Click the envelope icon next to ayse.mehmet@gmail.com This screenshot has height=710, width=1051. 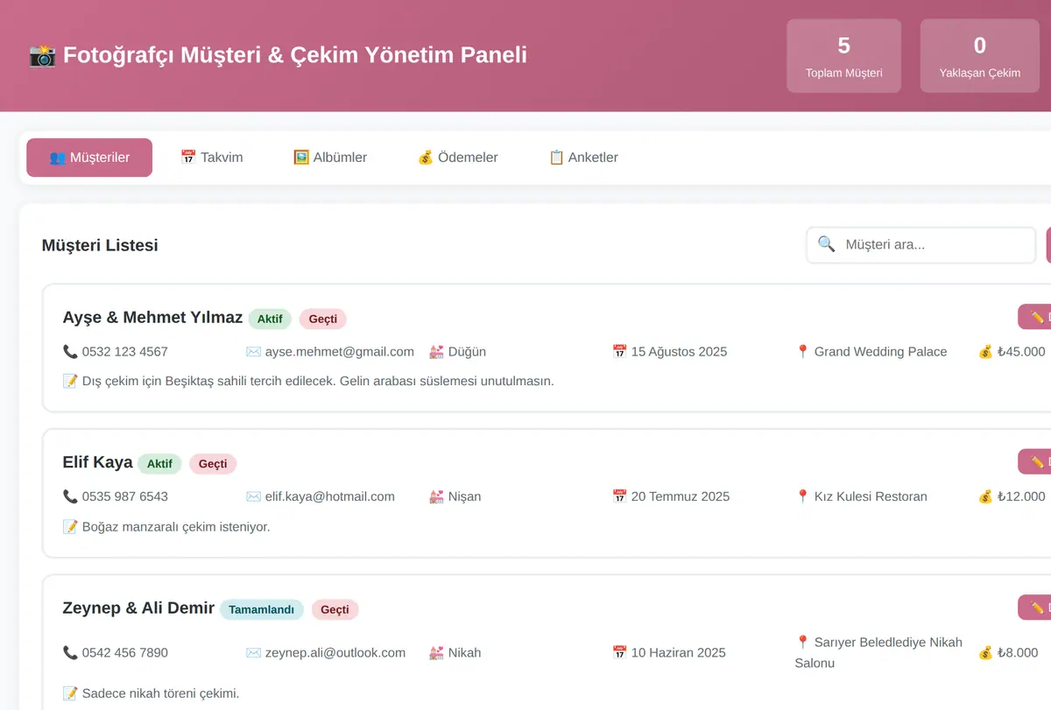[253, 352]
